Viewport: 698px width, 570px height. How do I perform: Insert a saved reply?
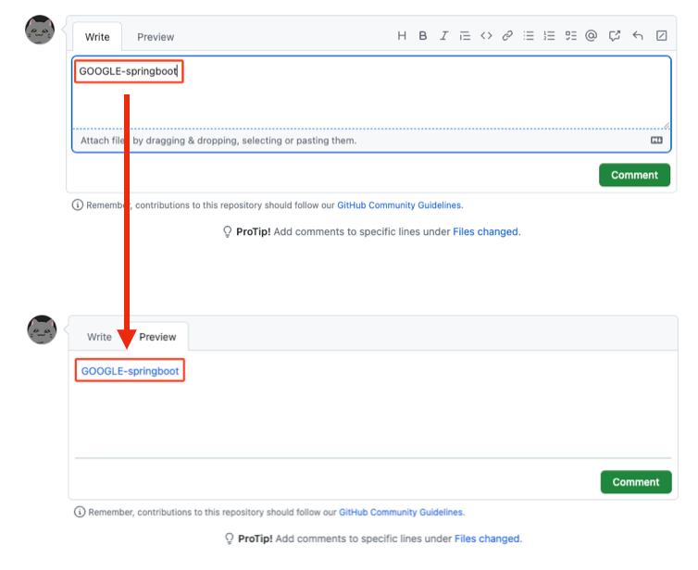[x=638, y=35]
